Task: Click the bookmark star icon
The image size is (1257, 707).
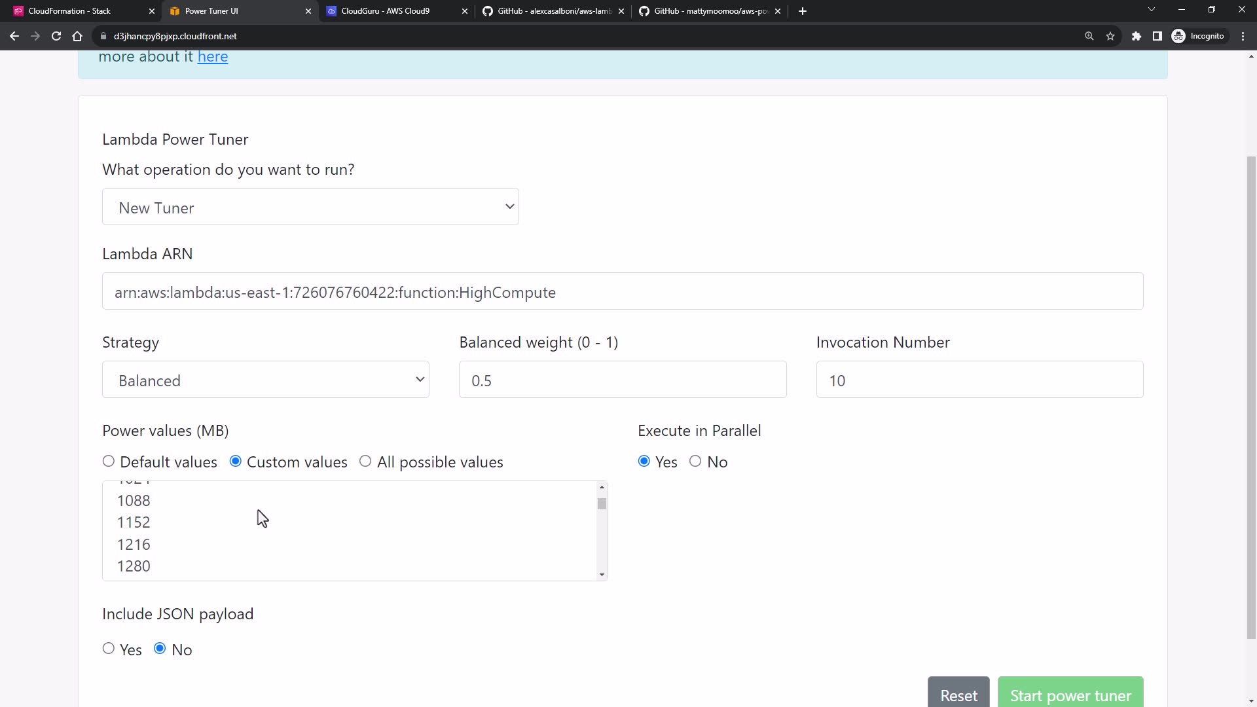Action: tap(1110, 36)
